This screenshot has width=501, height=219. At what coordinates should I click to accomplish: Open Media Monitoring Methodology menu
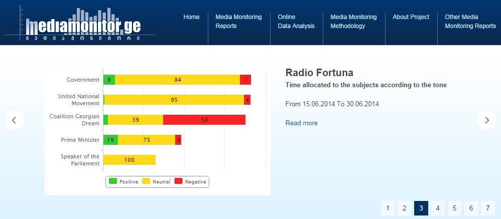[x=353, y=22]
